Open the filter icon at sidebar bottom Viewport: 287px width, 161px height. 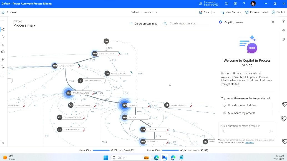(x=3, y=143)
